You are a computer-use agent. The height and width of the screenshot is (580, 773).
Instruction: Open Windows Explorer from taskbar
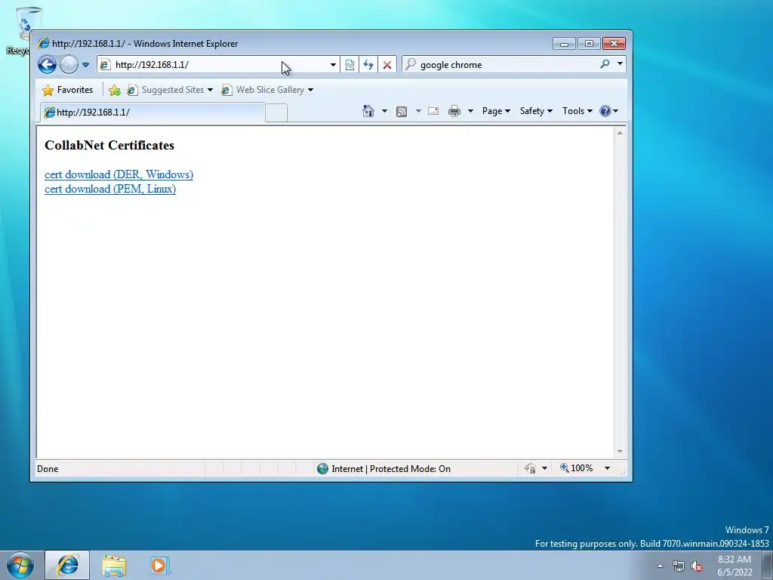pos(114,565)
